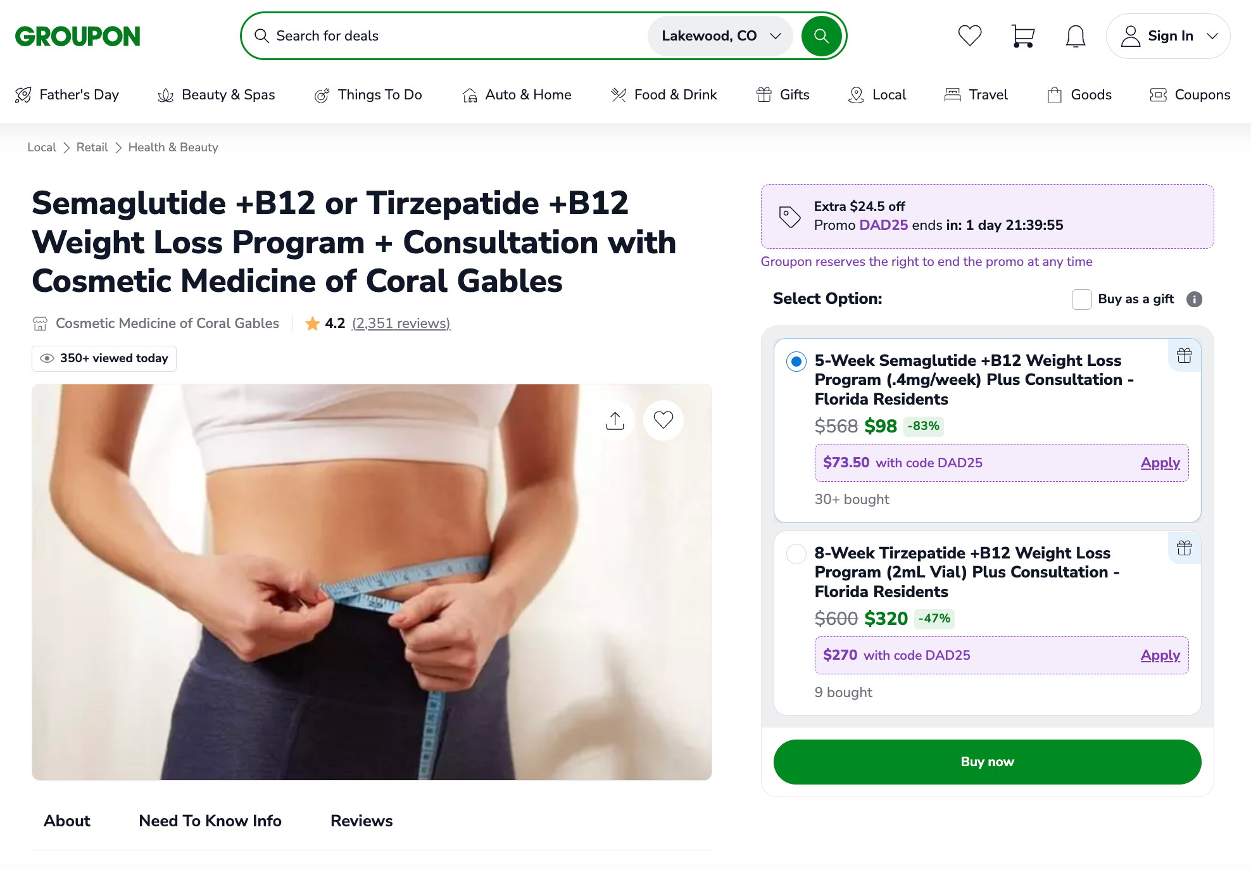Save deal with heart icon on image
The image size is (1251, 870).
coord(663,420)
